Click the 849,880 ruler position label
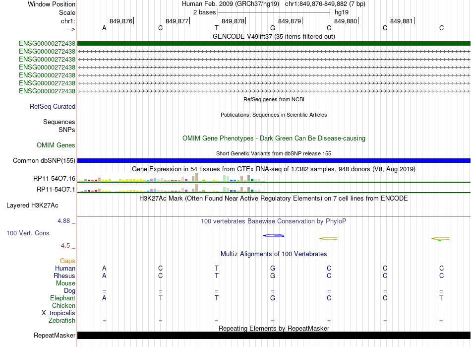Viewport: 471px width, 347px height. pos(346,21)
